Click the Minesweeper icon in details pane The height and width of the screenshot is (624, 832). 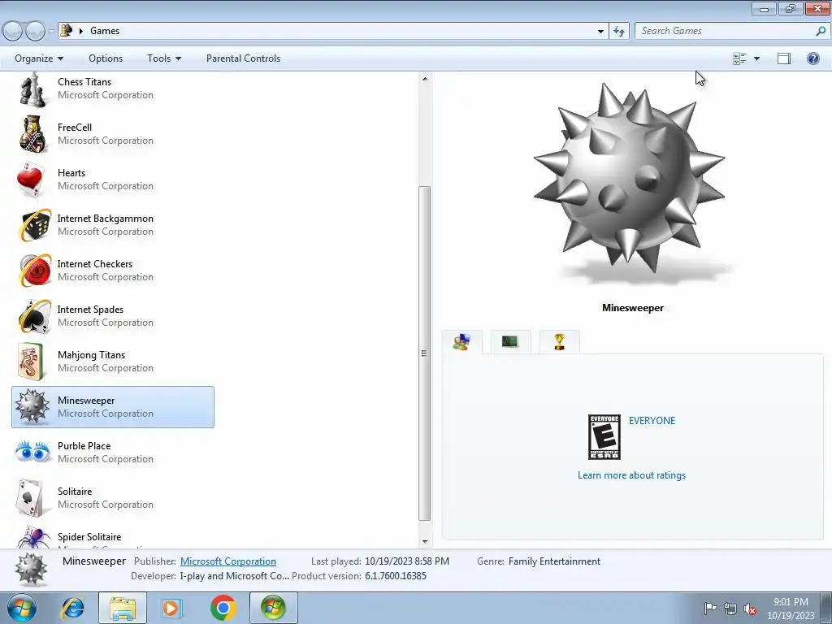click(31, 570)
